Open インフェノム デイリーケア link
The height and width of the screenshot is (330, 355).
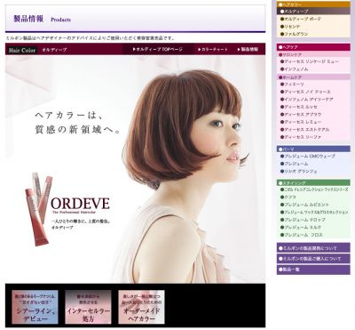[x=306, y=100]
